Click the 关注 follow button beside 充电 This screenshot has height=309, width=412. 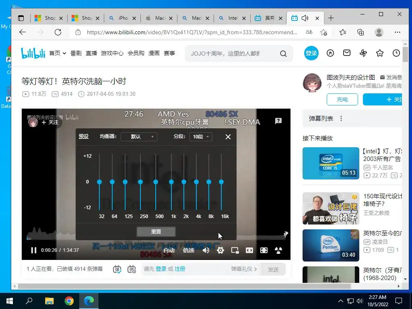coord(383,99)
